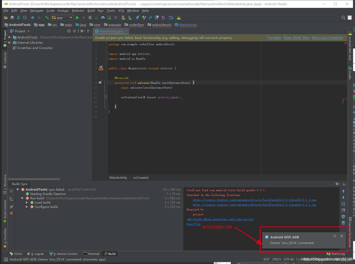Image resolution: width=355 pixels, height=264 pixels.
Task: Click the VCS Update Project icon
Action: tap(138, 18)
